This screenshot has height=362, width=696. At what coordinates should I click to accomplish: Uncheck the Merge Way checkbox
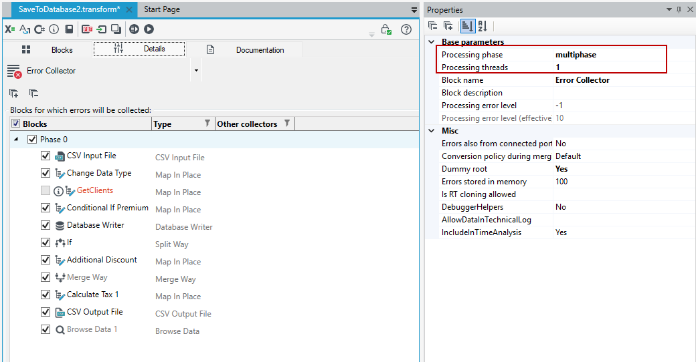tap(46, 277)
